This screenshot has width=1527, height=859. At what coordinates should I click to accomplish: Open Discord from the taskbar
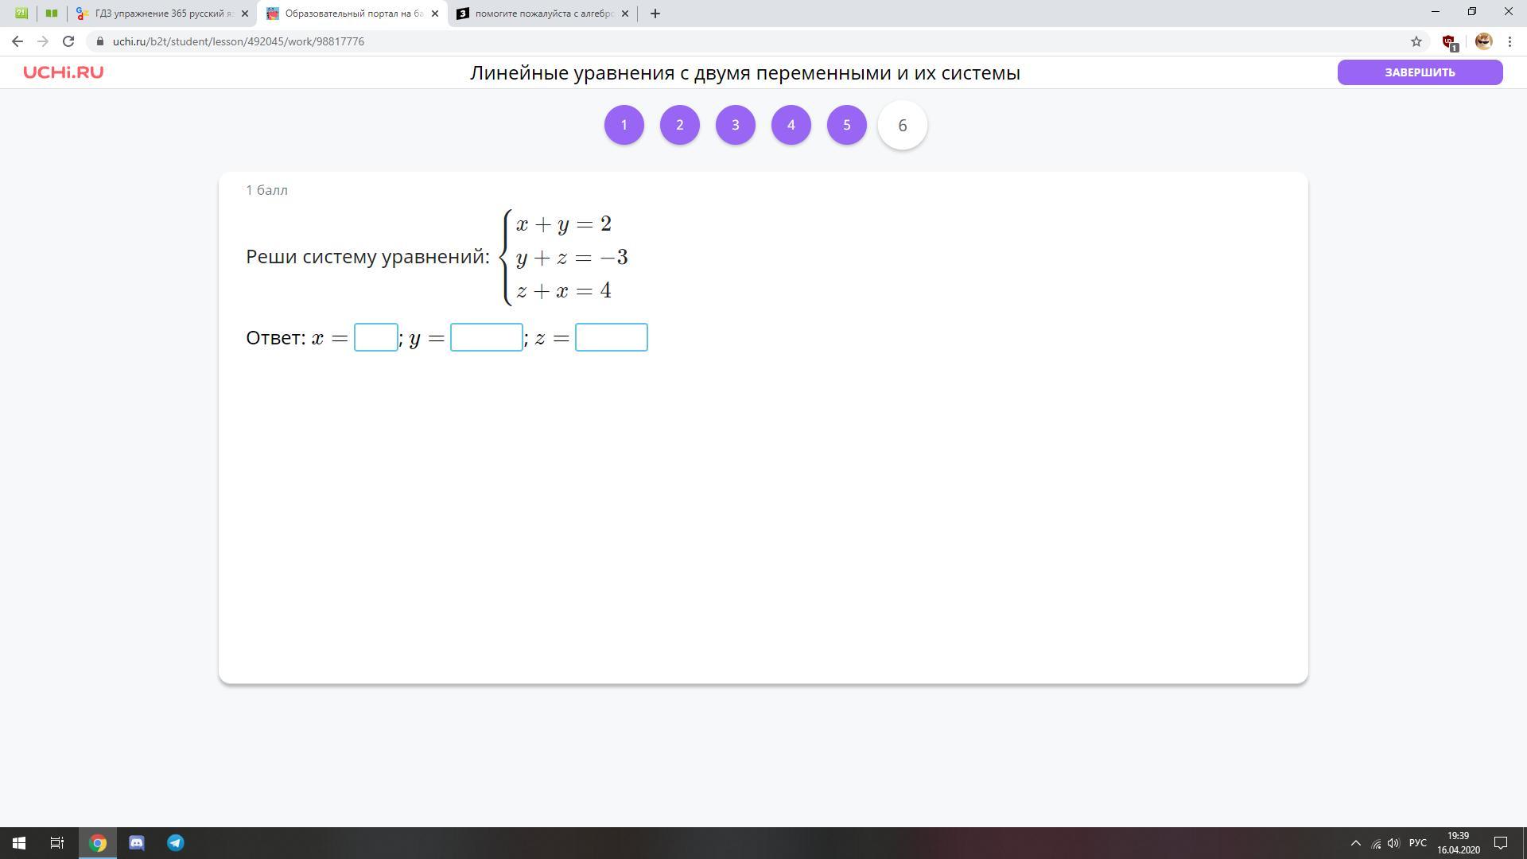(137, 842)
